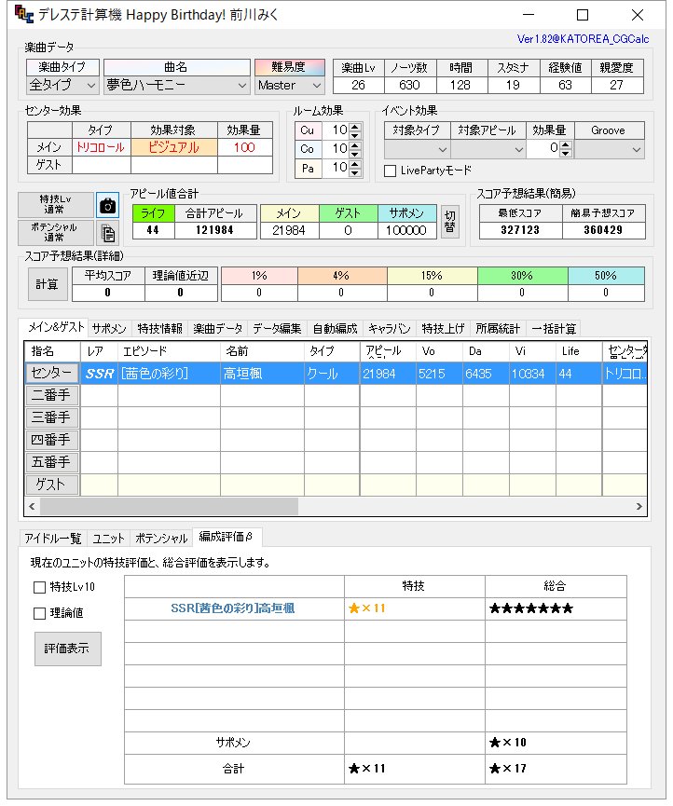Open the キャラバン tab
The height and width of the screenshot is (806, 673).
pos(390,329)
